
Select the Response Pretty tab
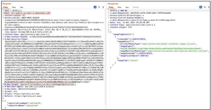[111, 7]
